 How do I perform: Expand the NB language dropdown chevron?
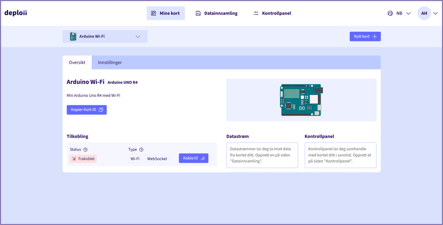(x=408, y=13)
